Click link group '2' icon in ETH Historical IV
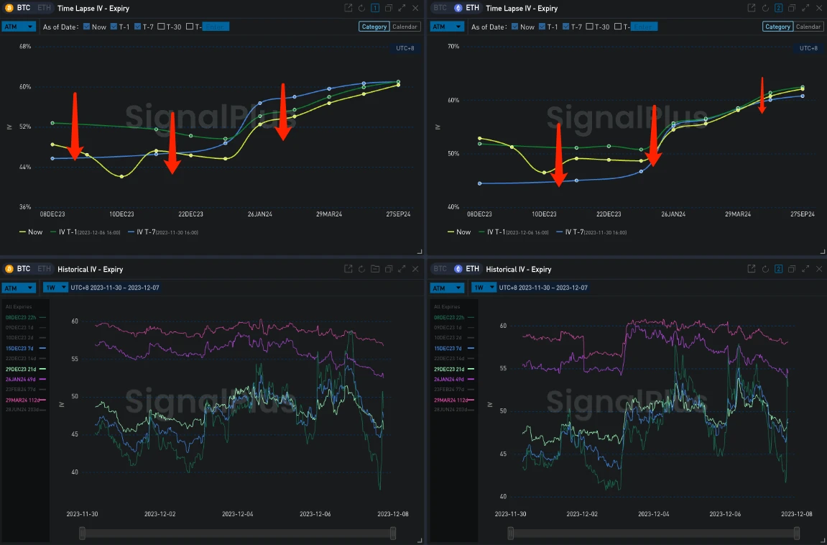 (778, 269)
